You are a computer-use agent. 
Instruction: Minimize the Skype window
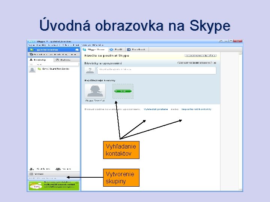[226, 41]
